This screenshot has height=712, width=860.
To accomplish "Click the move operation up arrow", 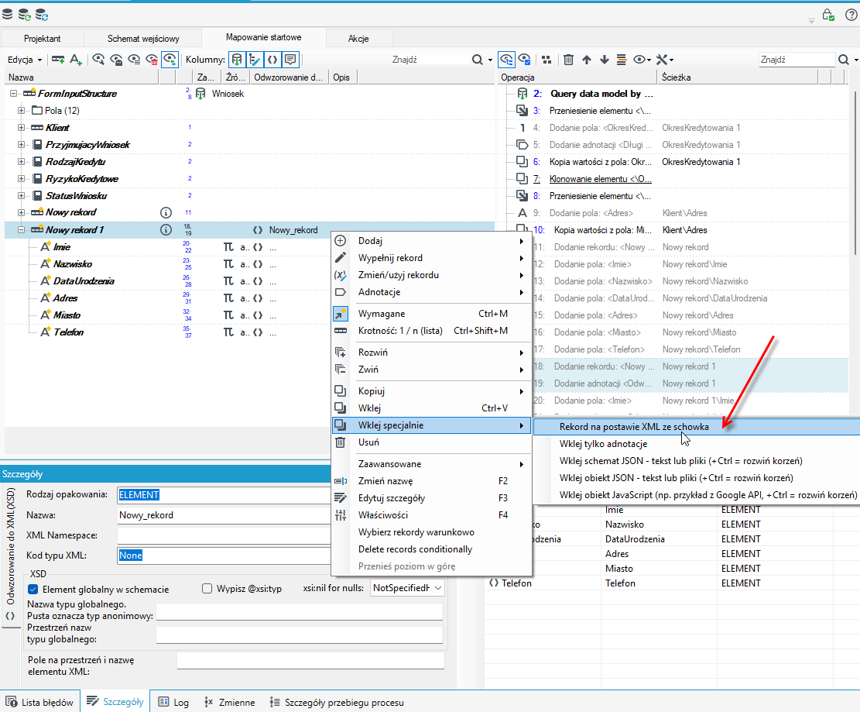I will tap(587, 60).
